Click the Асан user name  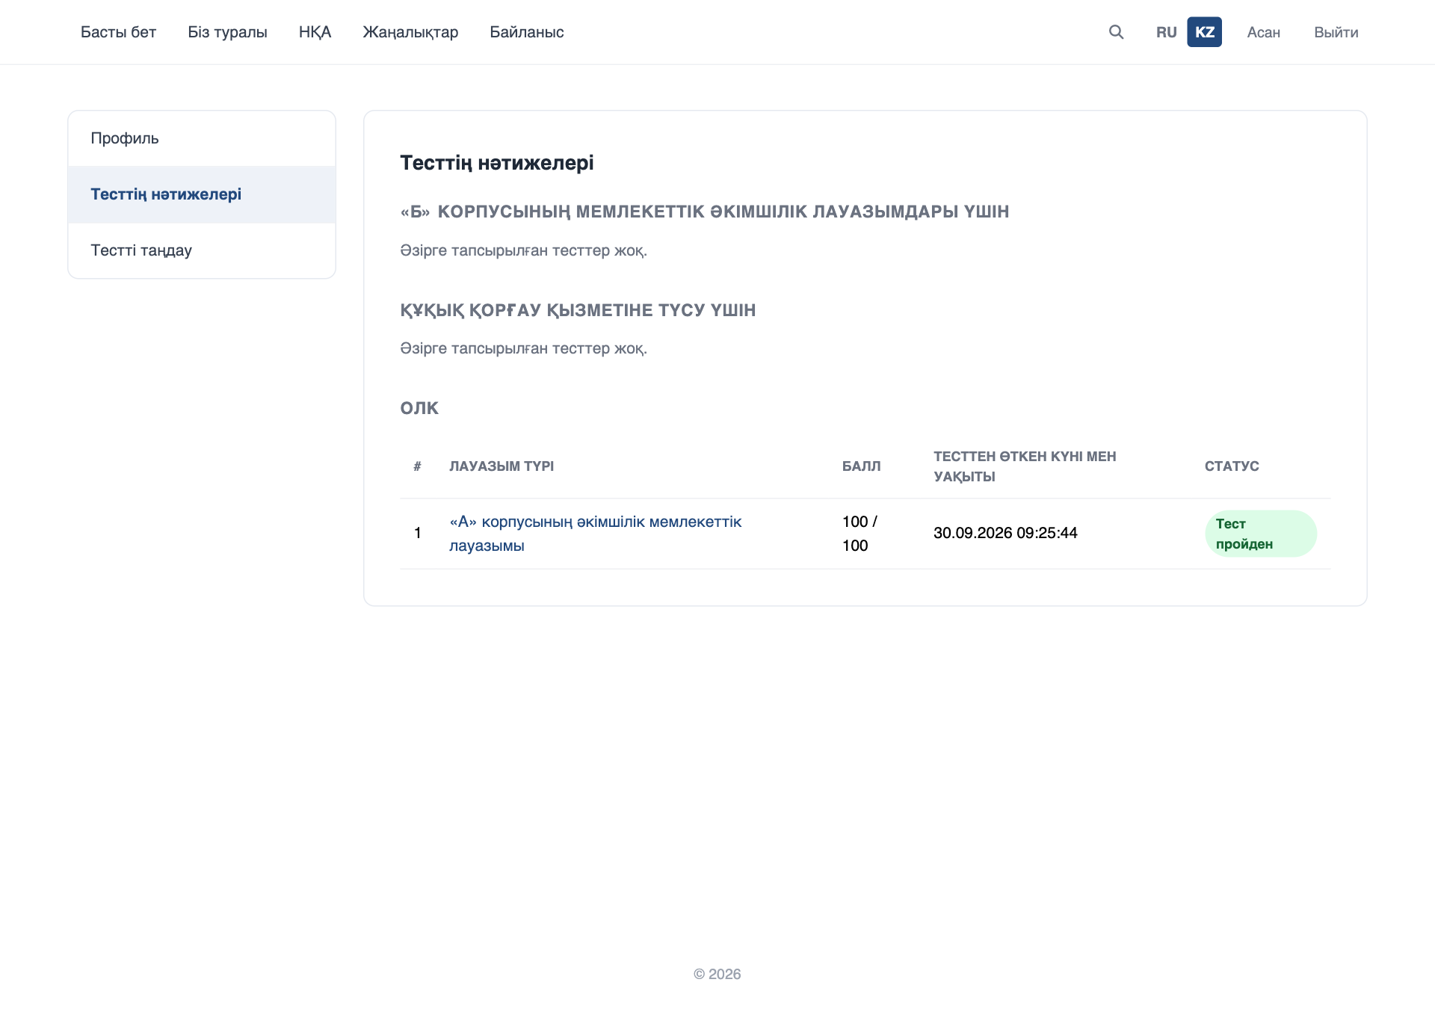(x=1263, y=32)
